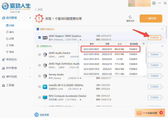This screenshot has width=168, height=118.
Task: Collapse the 驱动管理 sidebar section
Action: click(x=30, y=18)
